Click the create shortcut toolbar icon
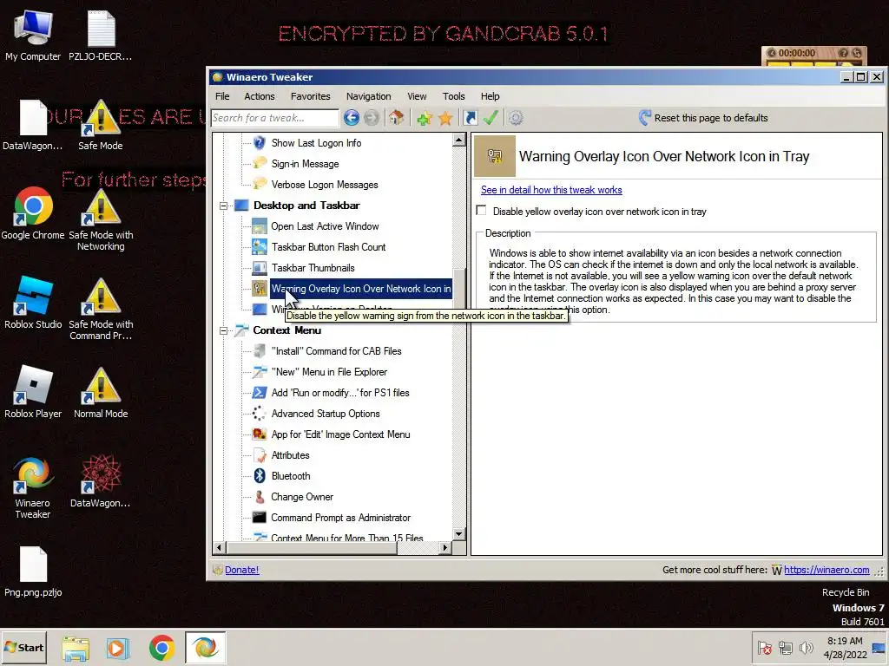Screen dimensions: 889x666 point(470,118)
